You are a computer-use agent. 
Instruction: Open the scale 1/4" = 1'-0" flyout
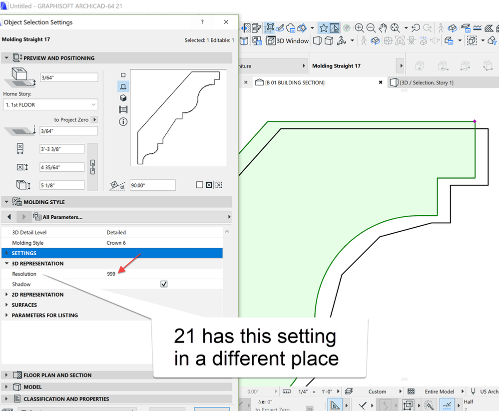coord(338,392)
